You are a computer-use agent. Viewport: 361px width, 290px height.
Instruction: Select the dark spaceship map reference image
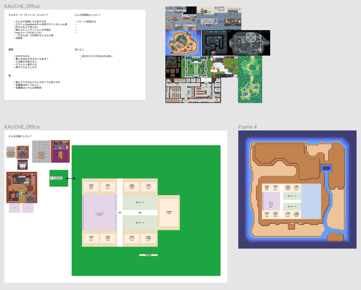pyautogui.click(x=250, y=43)
